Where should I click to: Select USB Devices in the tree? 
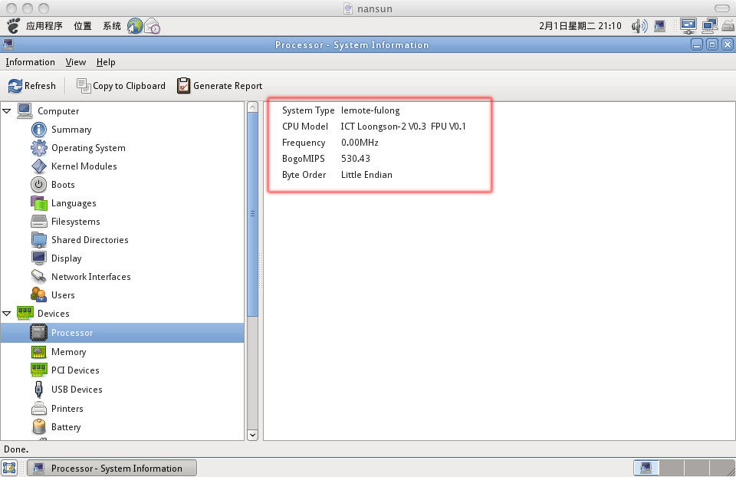point(77,390)
